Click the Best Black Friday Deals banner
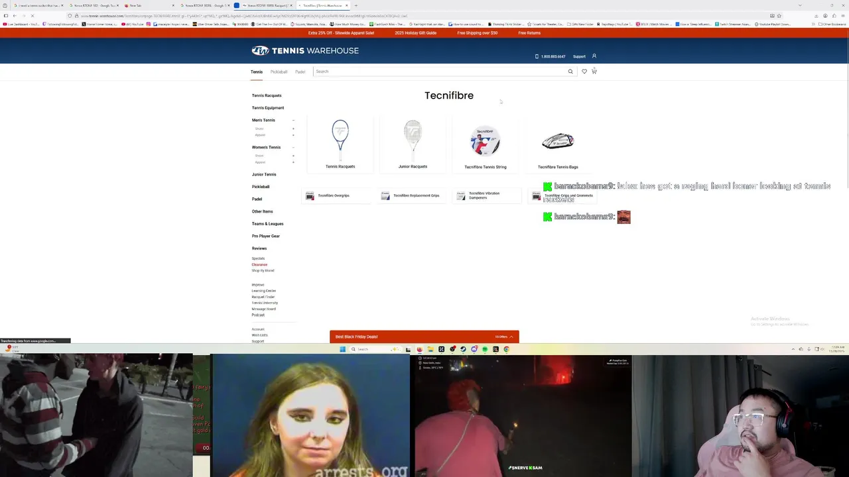Screen dimensions: 849x477 coord(424,337)
